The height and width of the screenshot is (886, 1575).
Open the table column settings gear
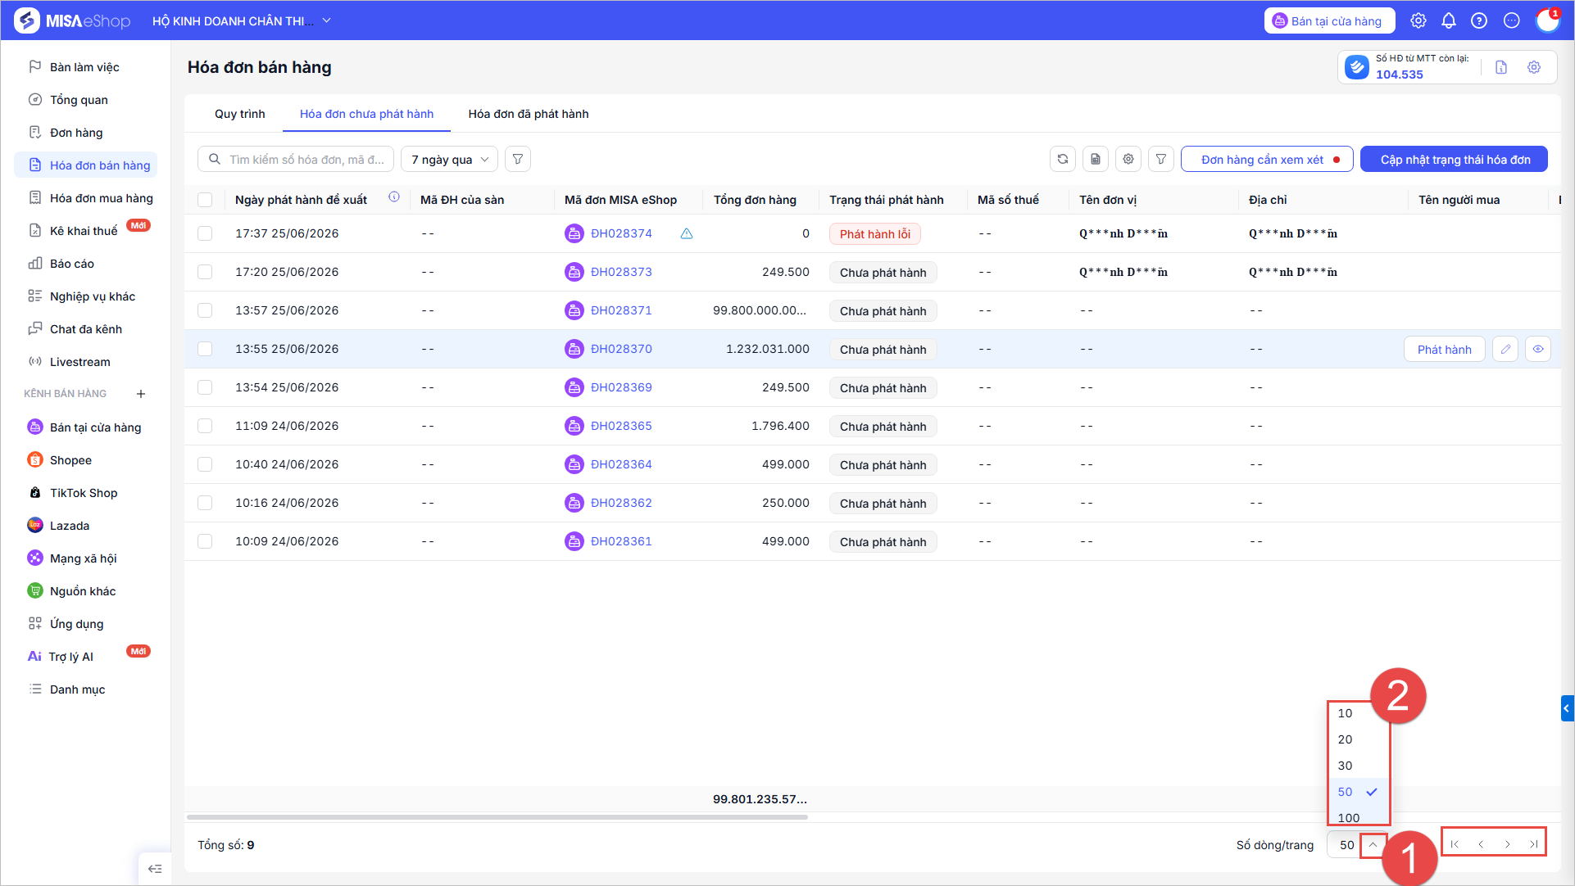1128,160
